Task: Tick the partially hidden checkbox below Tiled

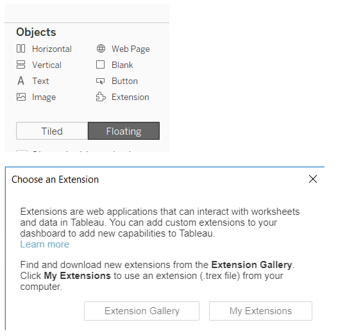Action: [22, 151]
